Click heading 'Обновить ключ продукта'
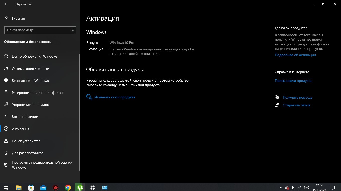This screenshot has height=191, width=341. click(x=115, y=69)
